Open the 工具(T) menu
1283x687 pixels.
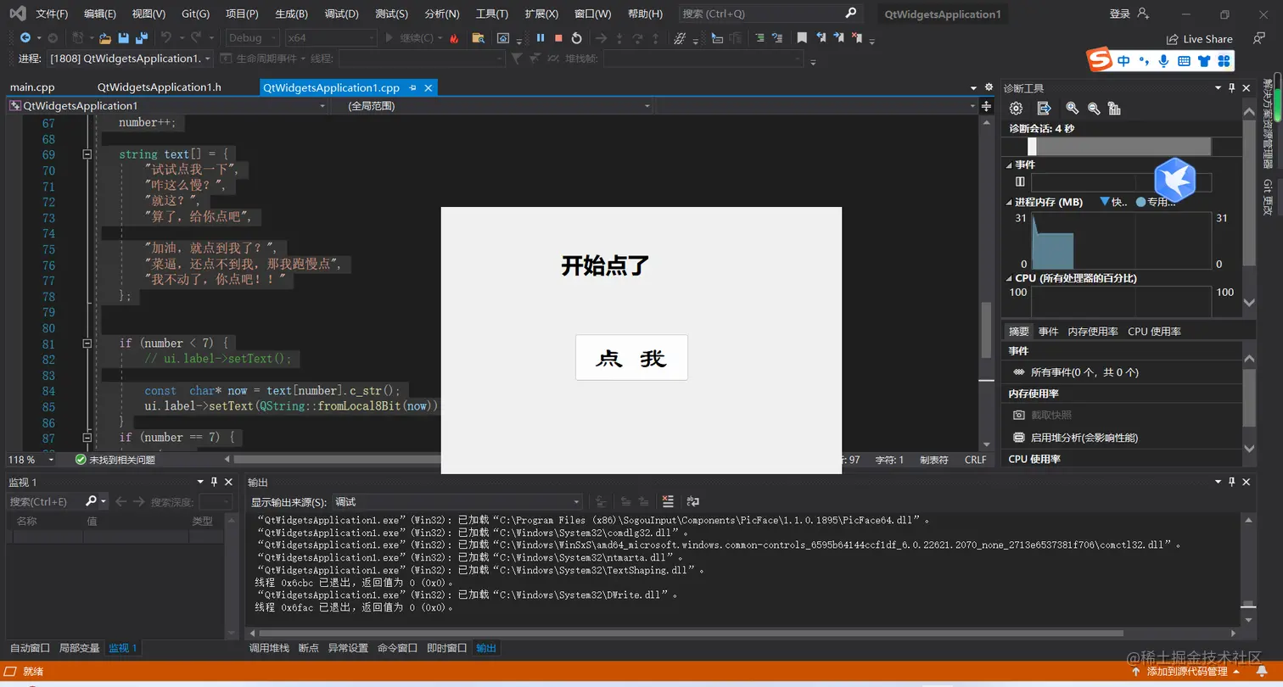[x=492, y=14]
